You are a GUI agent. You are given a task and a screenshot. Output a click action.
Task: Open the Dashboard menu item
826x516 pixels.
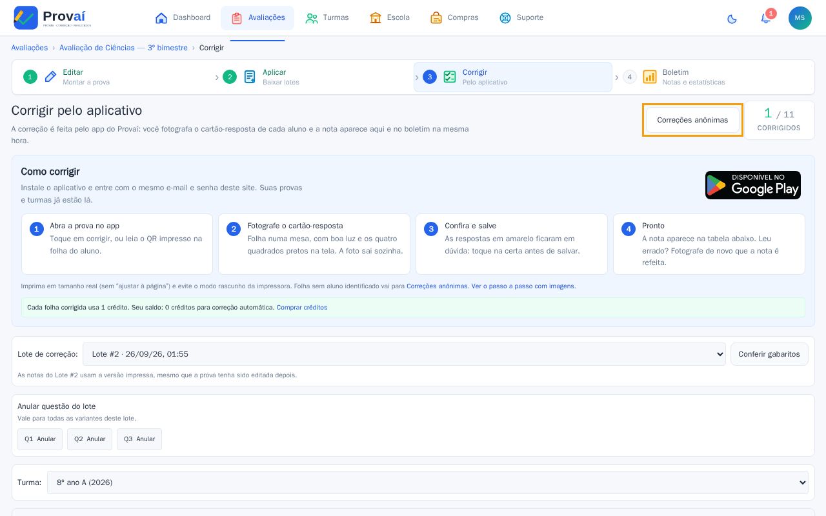183,18
